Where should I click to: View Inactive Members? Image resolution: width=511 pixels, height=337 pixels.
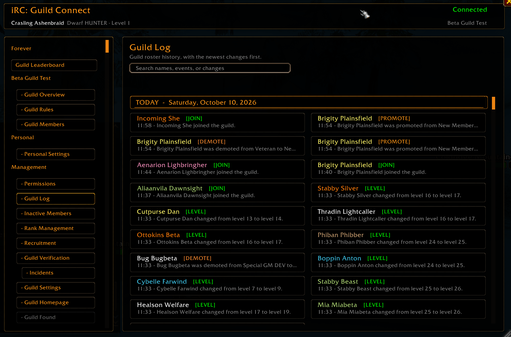(56, 213)
